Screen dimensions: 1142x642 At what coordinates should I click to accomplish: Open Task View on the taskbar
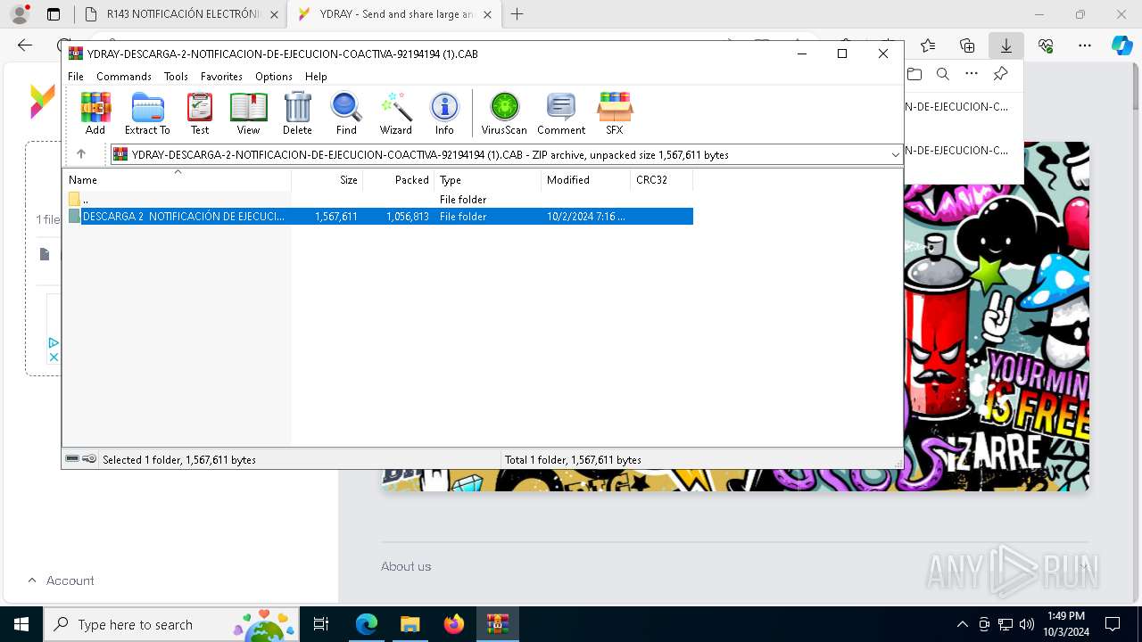(322, 624)
